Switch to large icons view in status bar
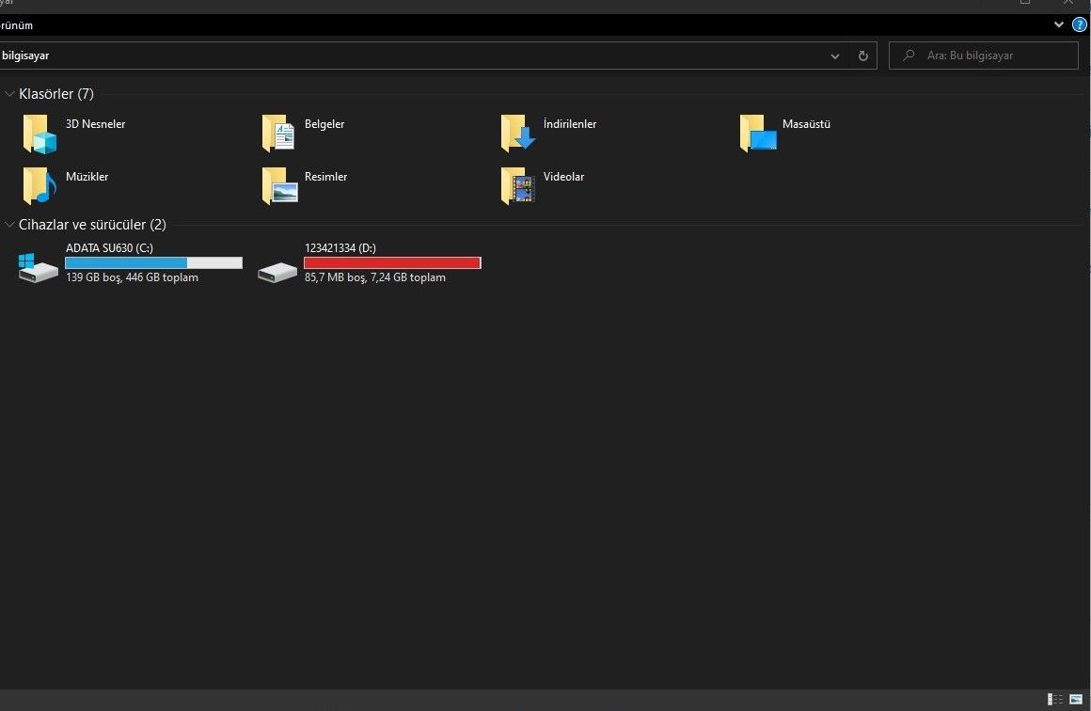The width and height of the screenshot is (1091, 711). click(1076, 699)
